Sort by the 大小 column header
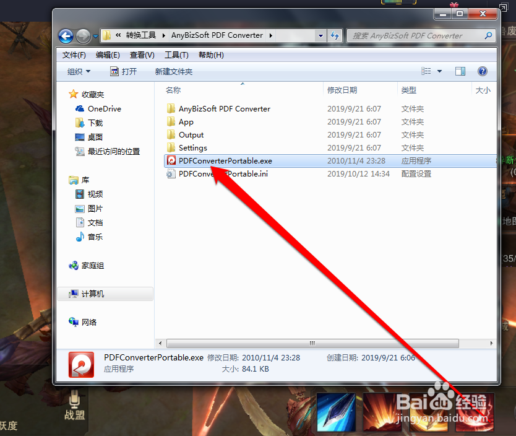 coord(483,90)
